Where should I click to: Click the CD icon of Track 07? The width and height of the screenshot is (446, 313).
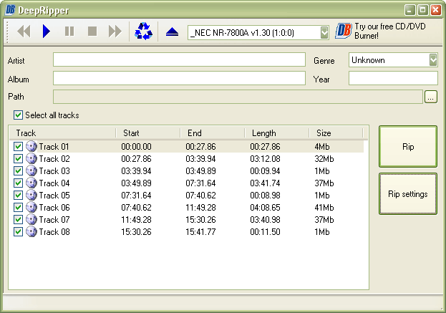31,220
